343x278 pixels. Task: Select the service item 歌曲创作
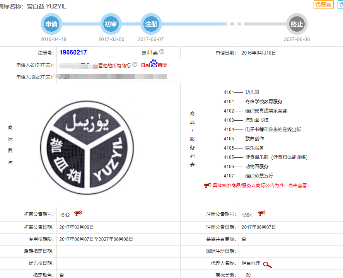click(254, 139)
